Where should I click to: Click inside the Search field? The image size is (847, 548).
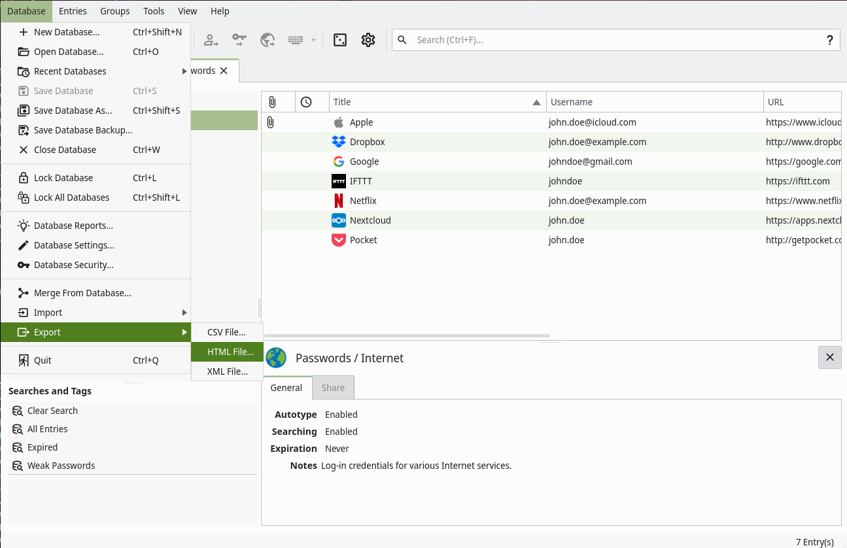tap(615, 40)
